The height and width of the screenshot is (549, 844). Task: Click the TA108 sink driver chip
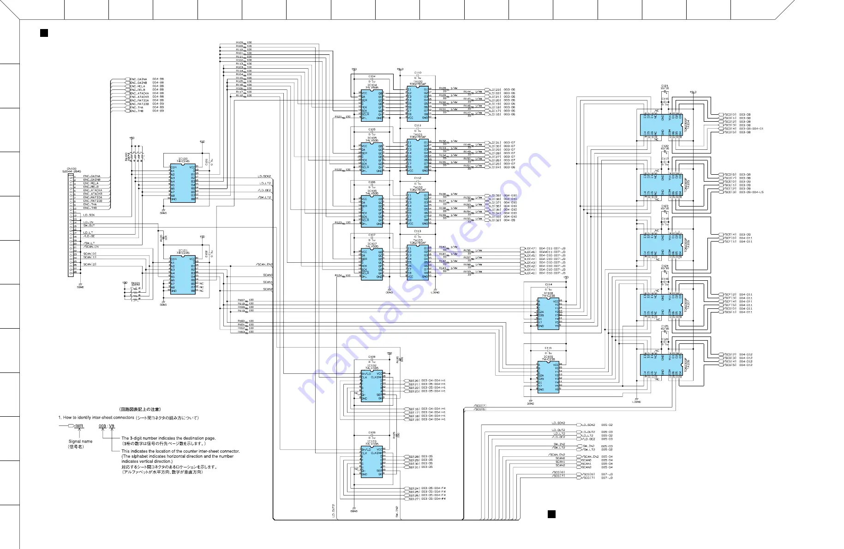(x=662, y=365)
